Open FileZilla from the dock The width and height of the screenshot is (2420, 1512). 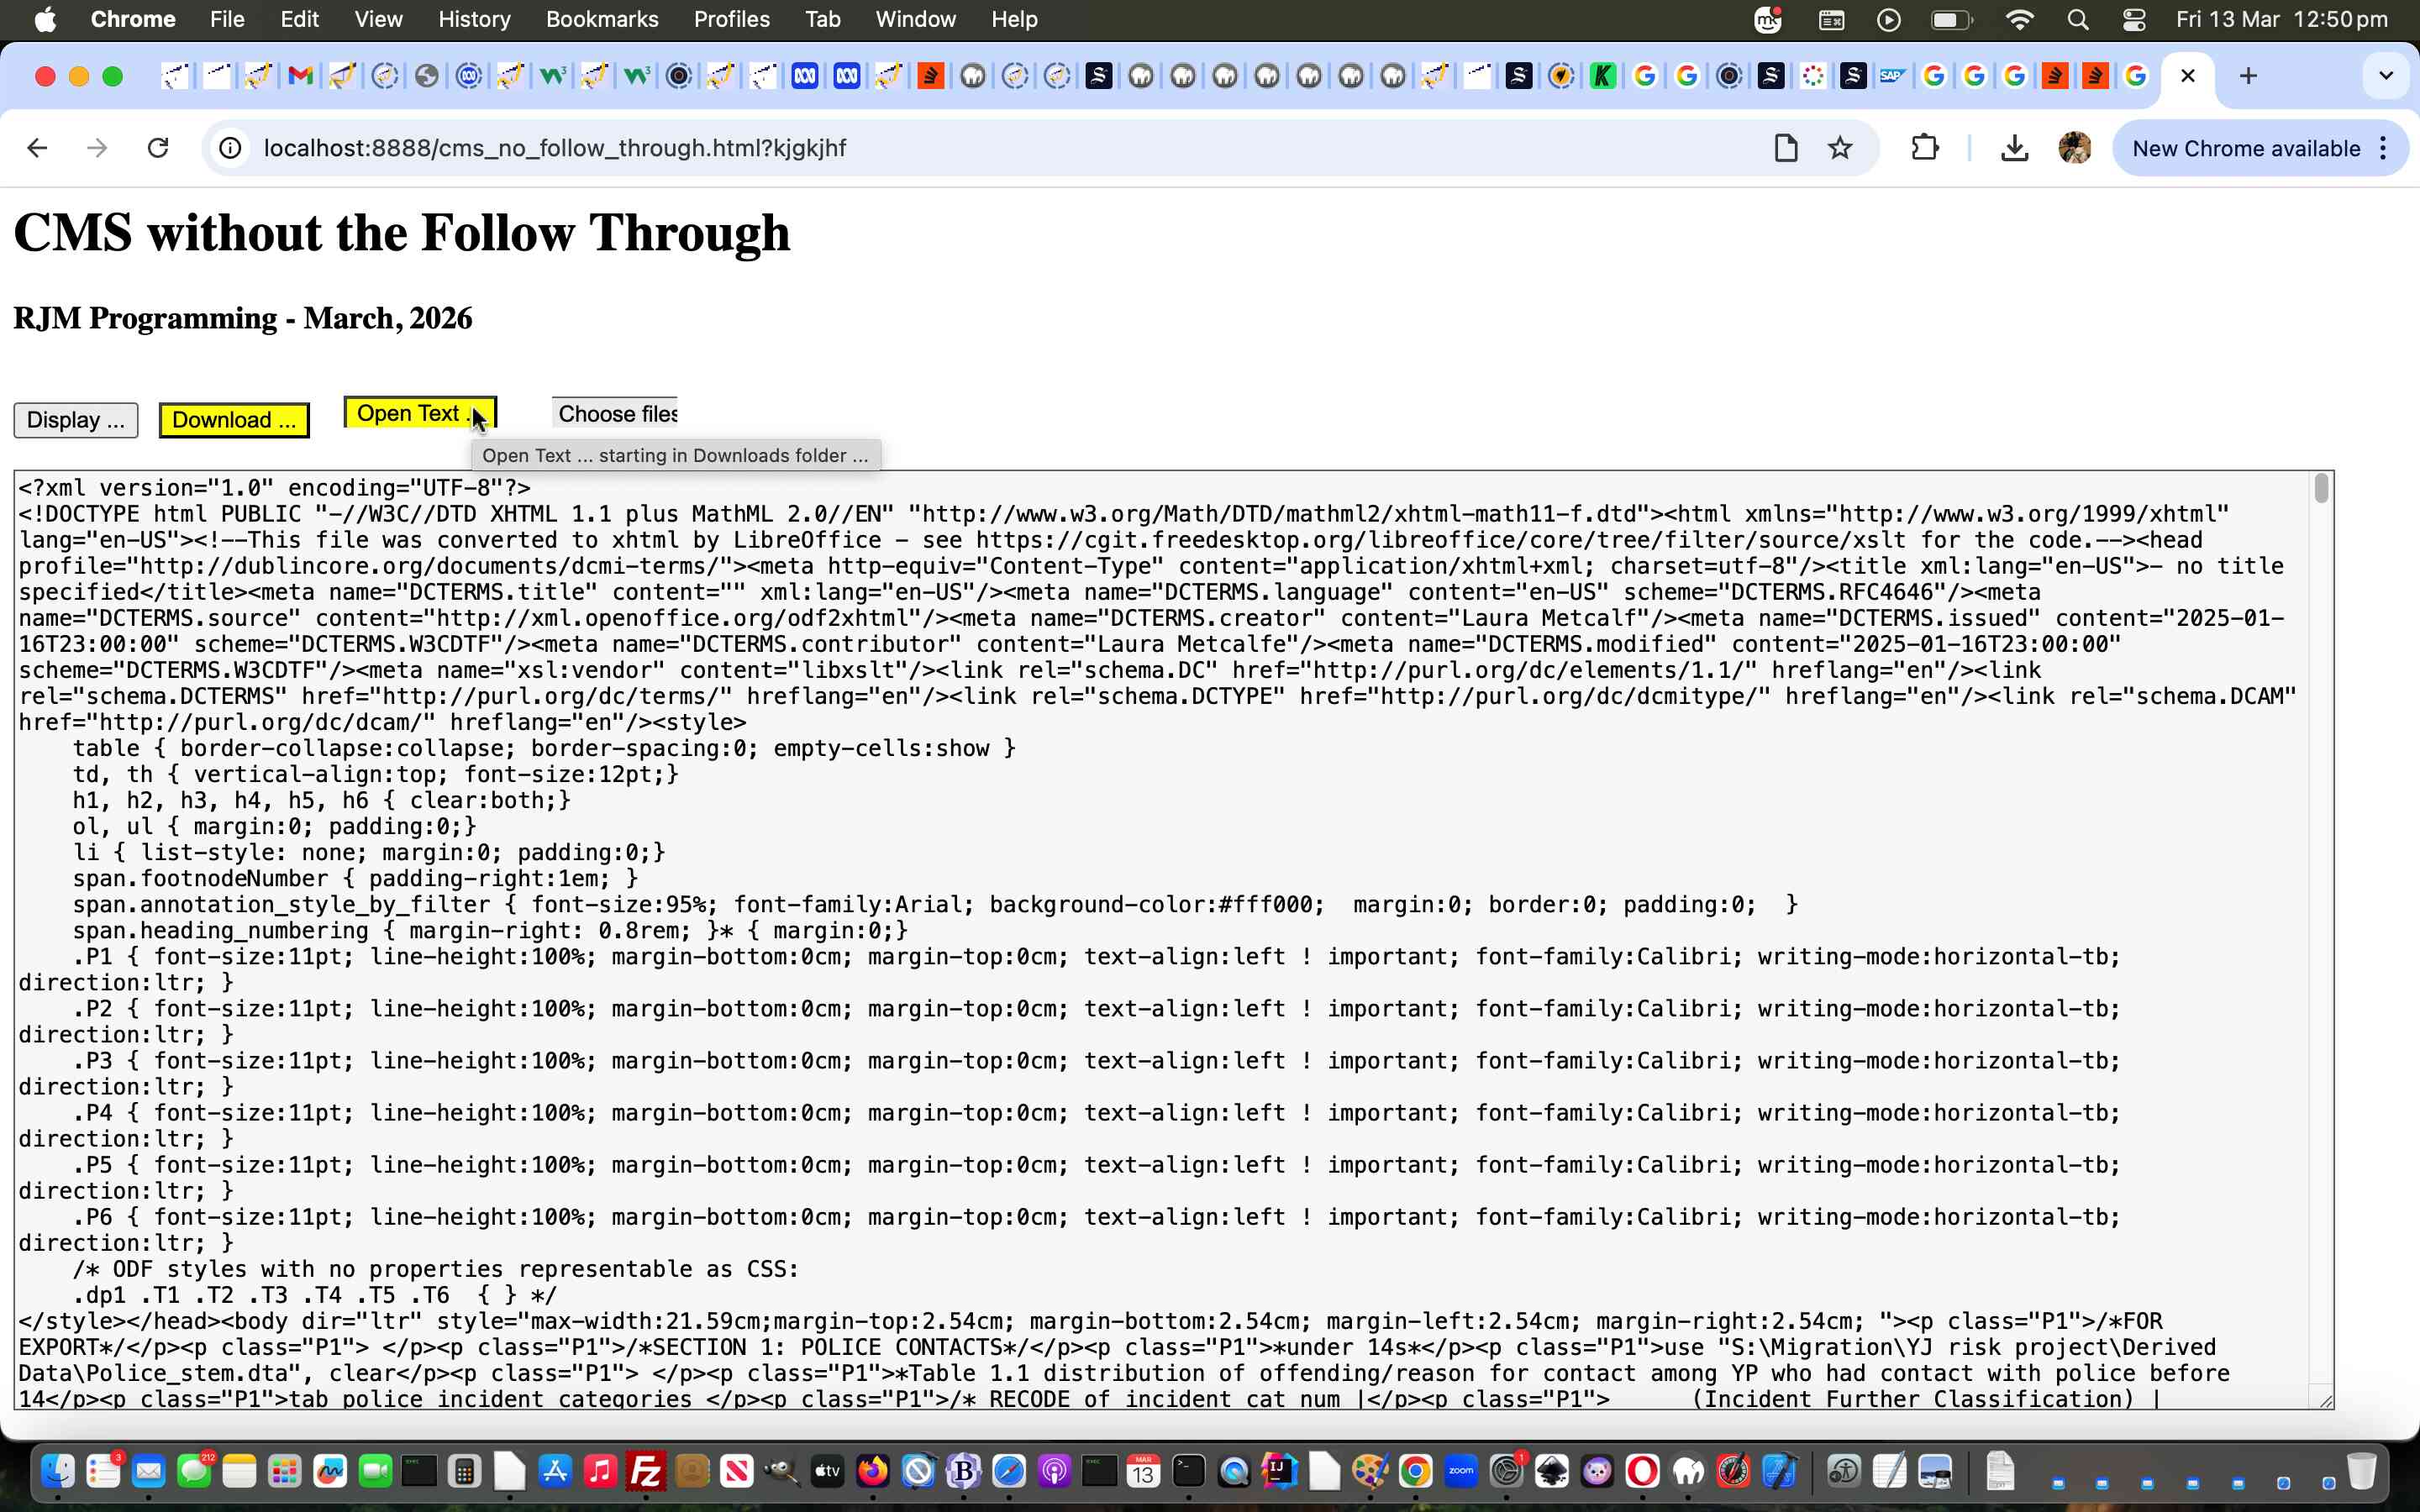pyautogui.click(x=645, y=1471)
